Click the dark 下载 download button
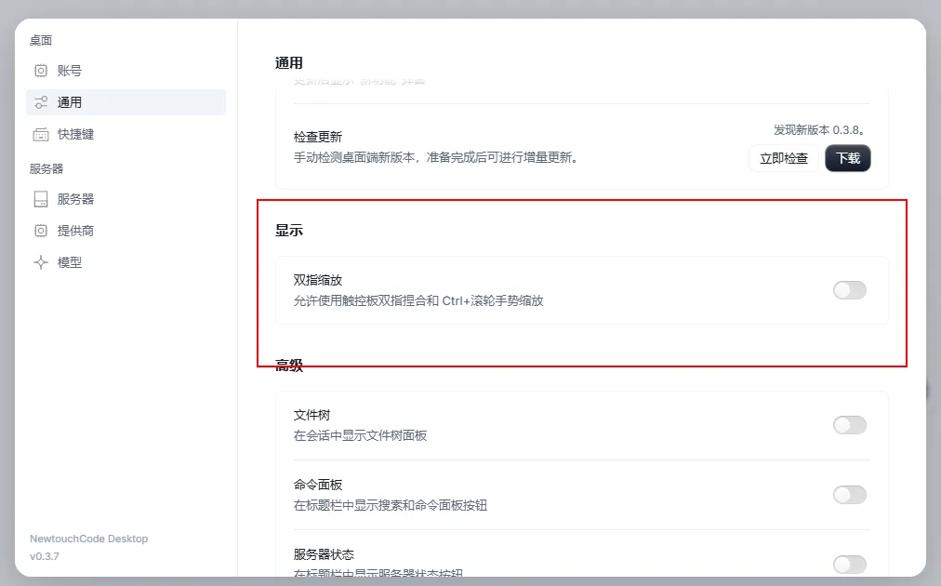Screen dimensions: 941x586 pos(848,158)
